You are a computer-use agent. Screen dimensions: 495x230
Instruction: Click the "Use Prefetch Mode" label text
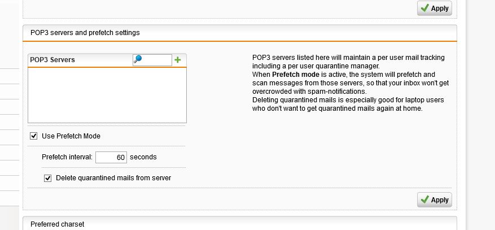click(x=71, y=136)
